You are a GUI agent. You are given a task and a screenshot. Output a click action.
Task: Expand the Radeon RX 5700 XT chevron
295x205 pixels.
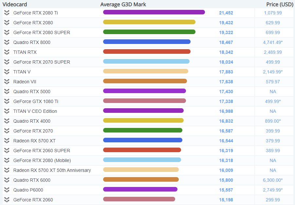(7, 141)
